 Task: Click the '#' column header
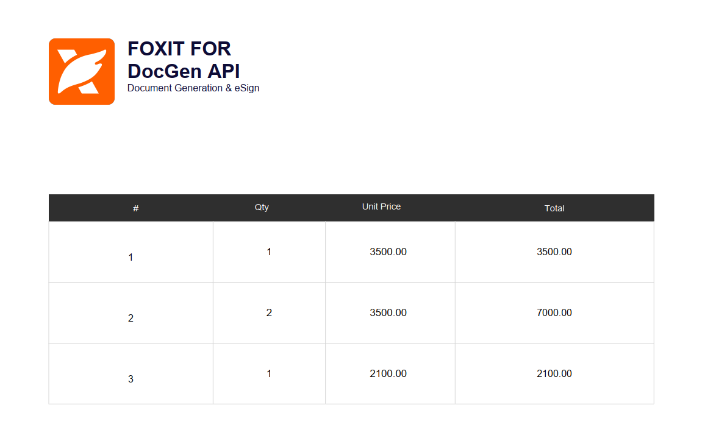pos(135,208)
